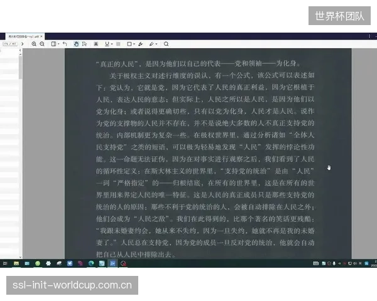Click the paragraph starting 关于极权主义
Screen dimensions: 377x301
[x=205, y=165]
